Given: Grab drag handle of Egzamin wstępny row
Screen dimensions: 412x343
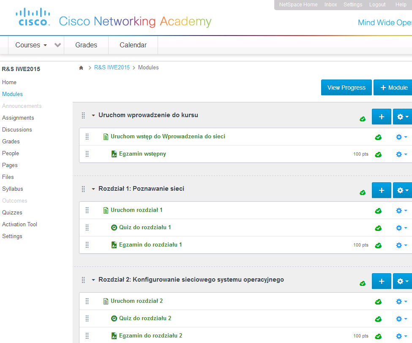Looking at the screenshot, I should tap(87, 154).
